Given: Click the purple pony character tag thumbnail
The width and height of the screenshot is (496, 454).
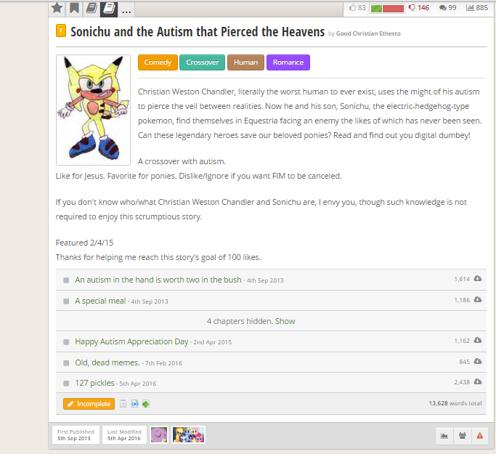Looking at the screenshot, I should coord(159,434).
